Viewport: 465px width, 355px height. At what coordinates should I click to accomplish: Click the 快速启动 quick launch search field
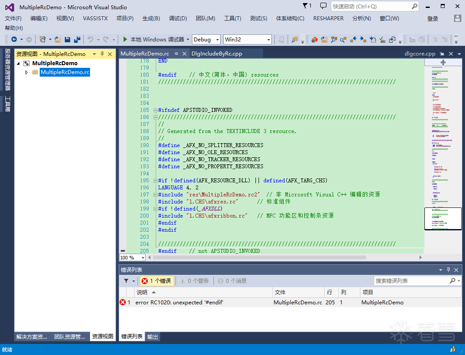(x=375, y=6)
